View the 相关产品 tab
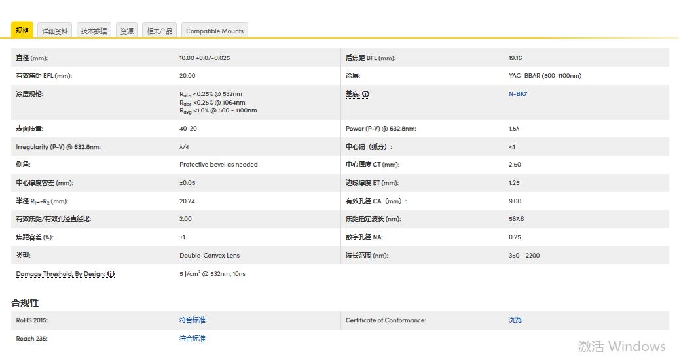 pyautogui.click(x=159, y=31)
